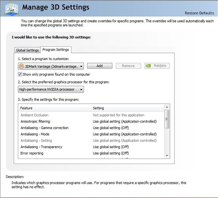This screenshot has width=218, height=198.
Task: Expand the preferred graphics processor dropdown
Action: 81,89
